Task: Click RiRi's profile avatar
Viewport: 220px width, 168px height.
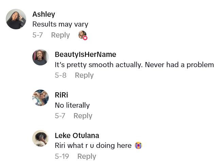Action: tap(40, 98)
